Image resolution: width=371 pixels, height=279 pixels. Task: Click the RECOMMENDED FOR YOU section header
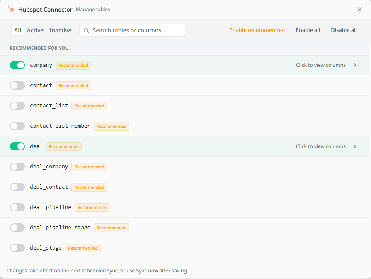39,48
